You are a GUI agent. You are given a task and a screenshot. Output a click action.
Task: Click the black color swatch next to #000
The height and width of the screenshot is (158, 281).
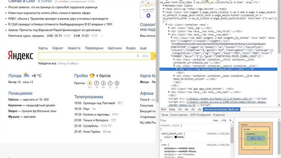click(x=176, y=137)
